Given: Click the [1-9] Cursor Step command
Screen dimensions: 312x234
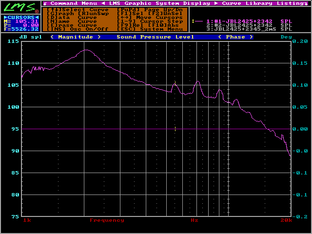Looking at the screenshot, I should pyautogui.click(x=150, y=21).
